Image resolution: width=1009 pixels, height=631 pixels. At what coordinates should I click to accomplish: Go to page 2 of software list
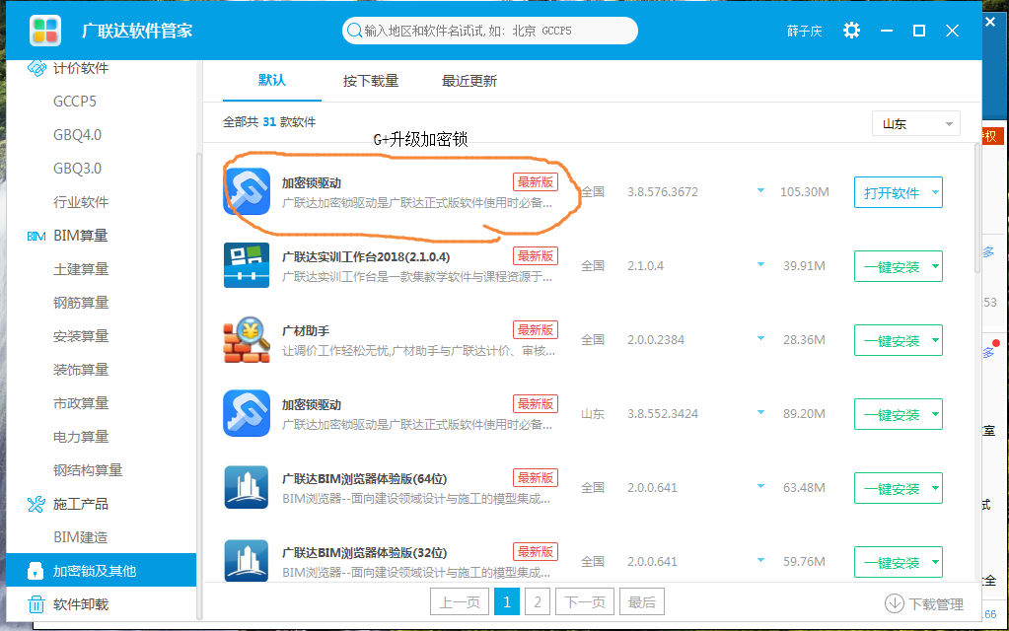tap(538, 602)
